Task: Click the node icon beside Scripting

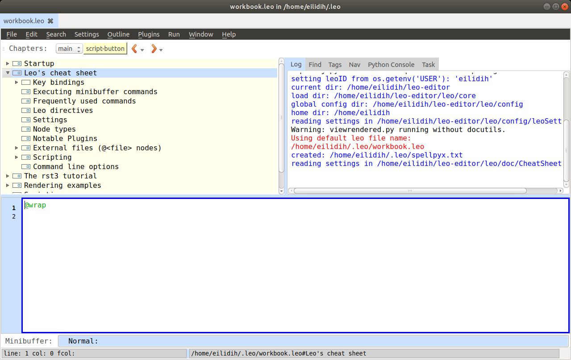Action: 26,157
